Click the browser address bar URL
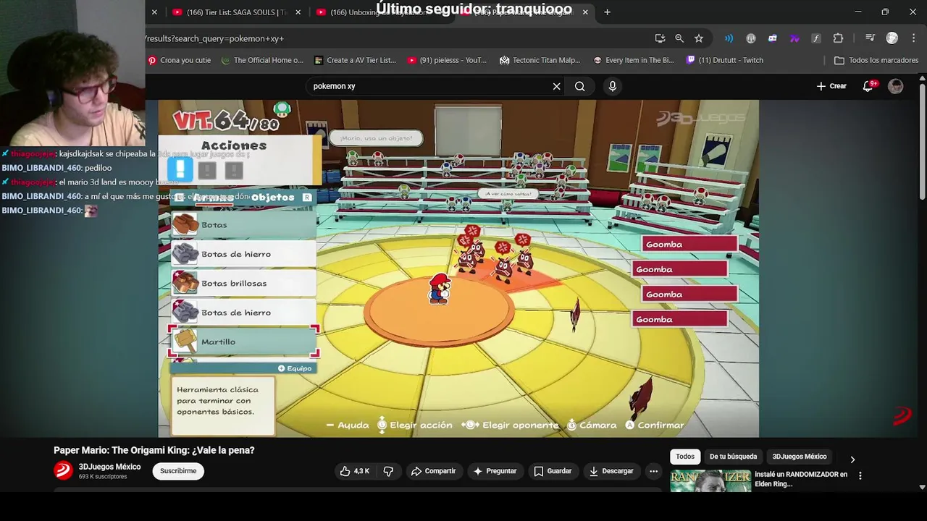The height and width of the screenshot is (521, 927). coord(391,38)
